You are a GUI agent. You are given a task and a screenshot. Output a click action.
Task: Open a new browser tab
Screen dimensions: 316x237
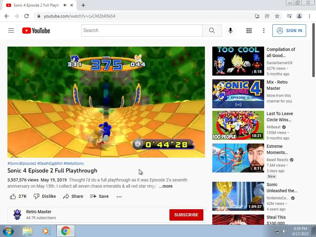coord(83,6)
